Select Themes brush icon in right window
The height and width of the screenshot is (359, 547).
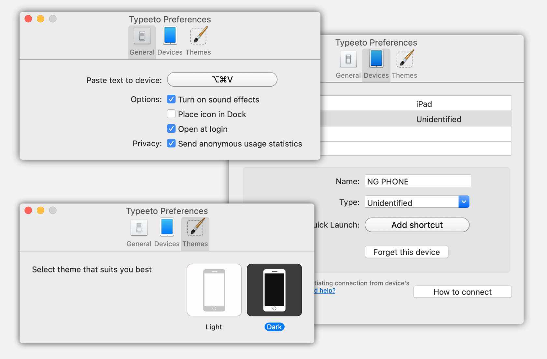pyautogui.click(x=404, y=59)
